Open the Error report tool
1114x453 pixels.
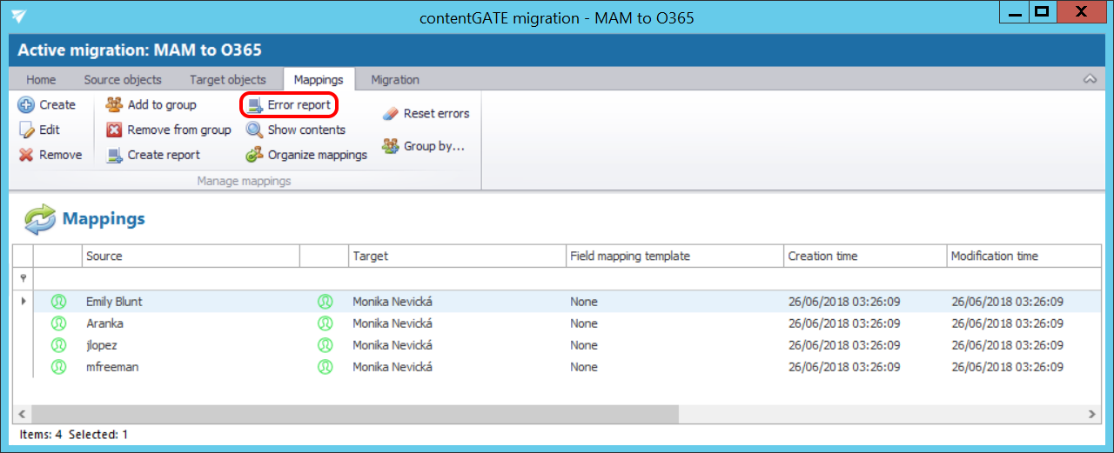coord(288,105)
